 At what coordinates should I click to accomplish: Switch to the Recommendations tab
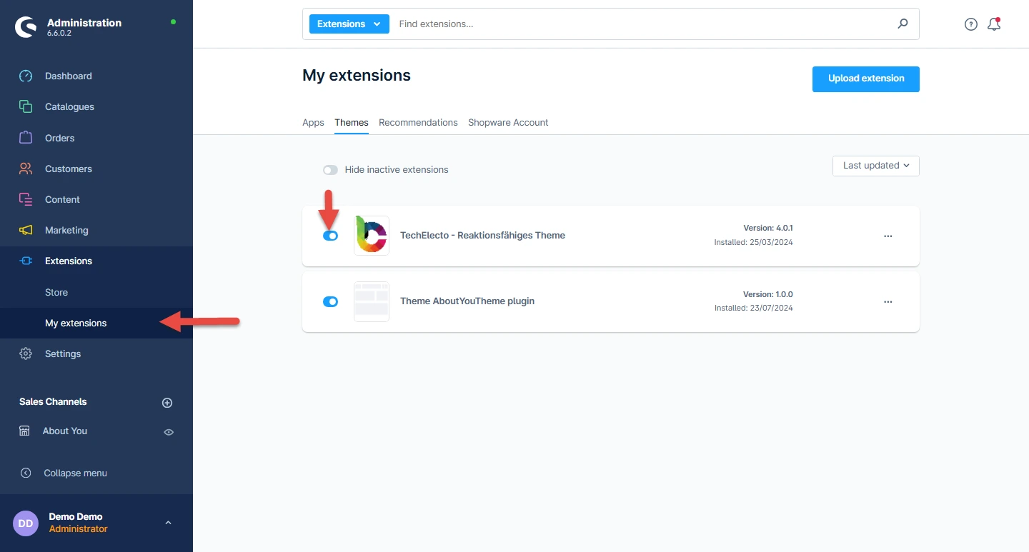(x=418, y=122)
